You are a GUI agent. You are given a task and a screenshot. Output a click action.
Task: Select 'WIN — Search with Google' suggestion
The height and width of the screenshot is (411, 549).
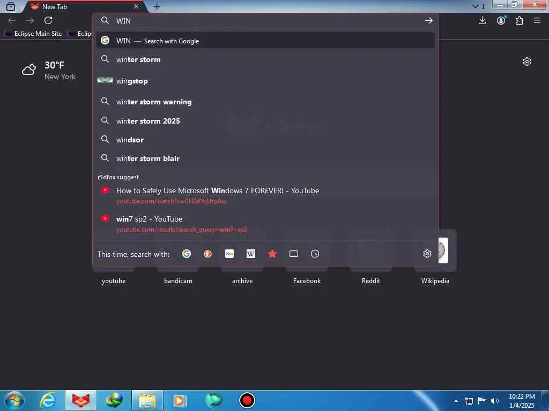pyautogui.click(x=265, y=41)
